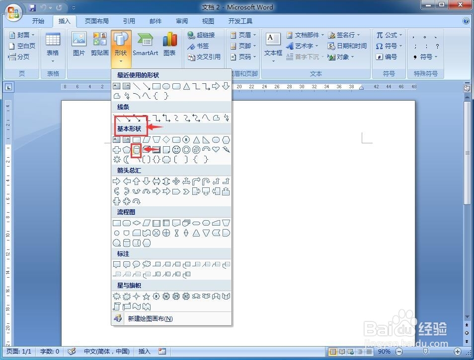Select the folded corner basic shape
This screenshot has height=360, width=474.
166,150
